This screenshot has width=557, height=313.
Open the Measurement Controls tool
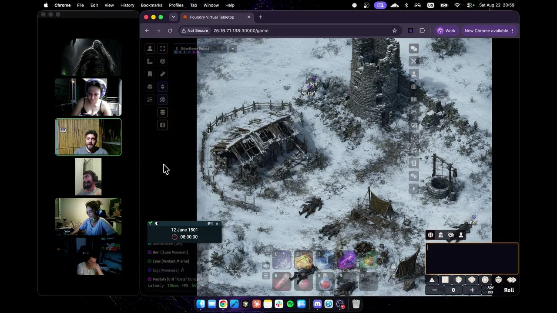point(150,61)
